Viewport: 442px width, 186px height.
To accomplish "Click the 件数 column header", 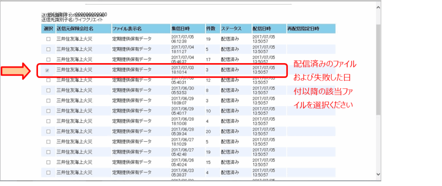I will pyautogui.click(x=211, y=29).
